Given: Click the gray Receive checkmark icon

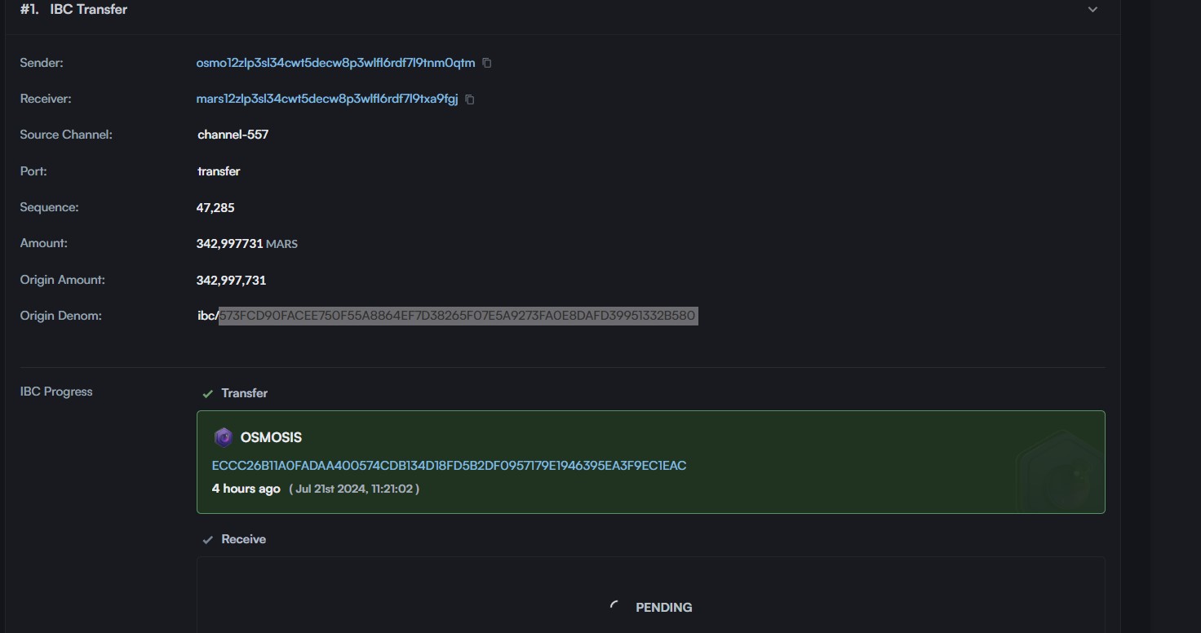Looking at the screenshot, I should [x=207, y=540].
